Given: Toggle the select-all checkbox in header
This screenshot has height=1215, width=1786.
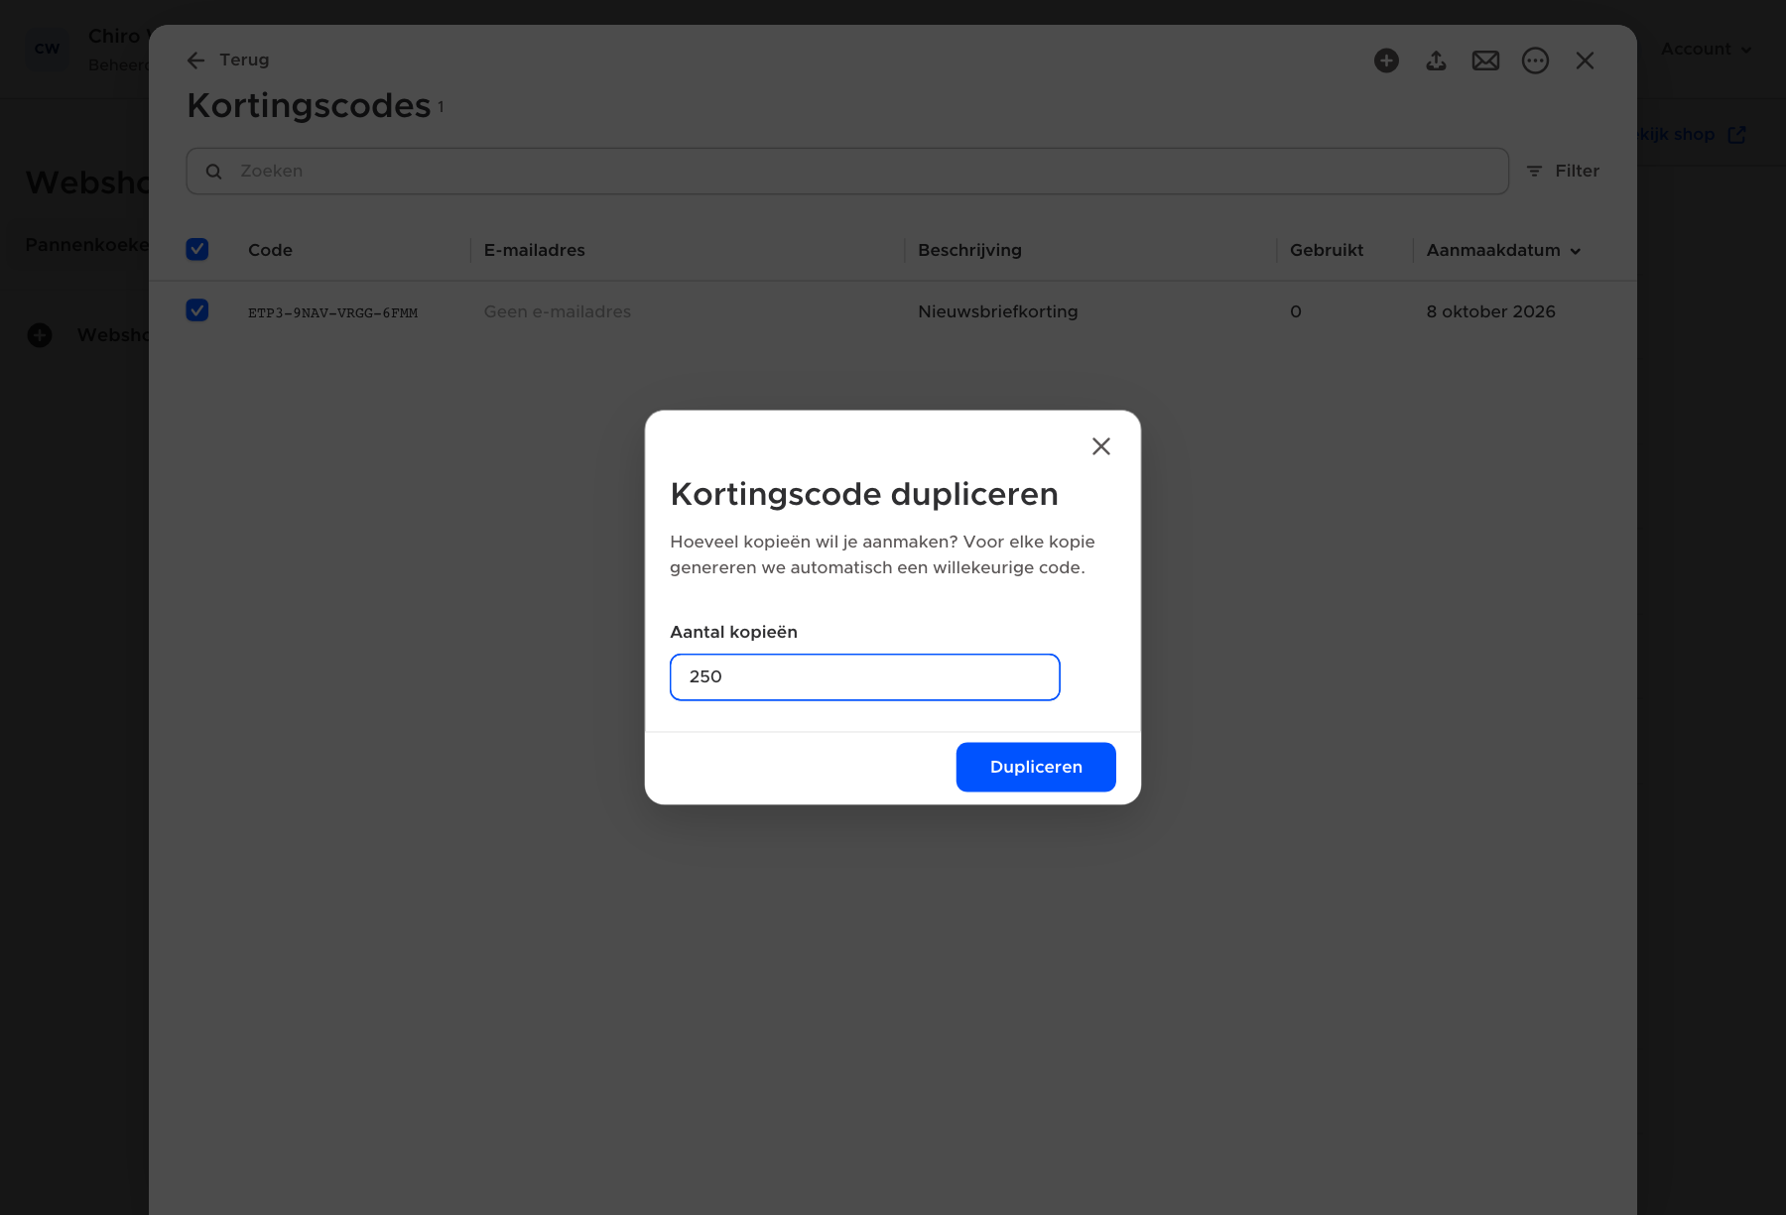Looking at the screenshot, I should [197, 249].
